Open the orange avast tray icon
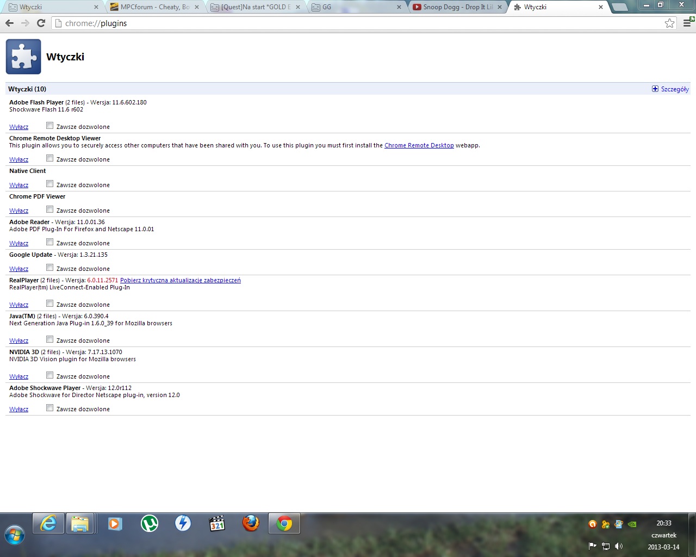The image size is (696, 557). pos(592,524)
